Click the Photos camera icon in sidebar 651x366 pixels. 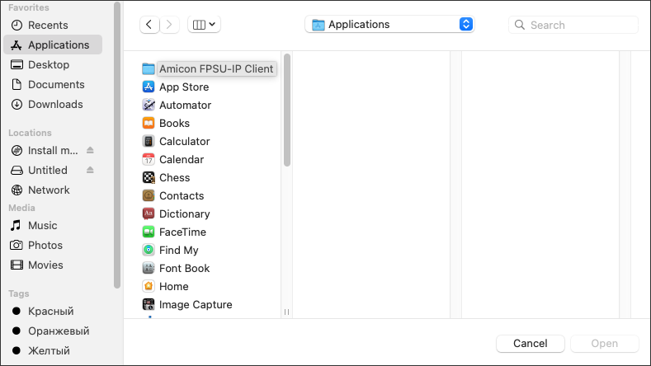[17, 246]
